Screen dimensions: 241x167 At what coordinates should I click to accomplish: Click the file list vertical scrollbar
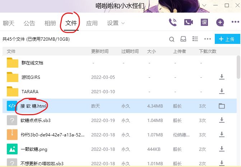click(238, 67)
